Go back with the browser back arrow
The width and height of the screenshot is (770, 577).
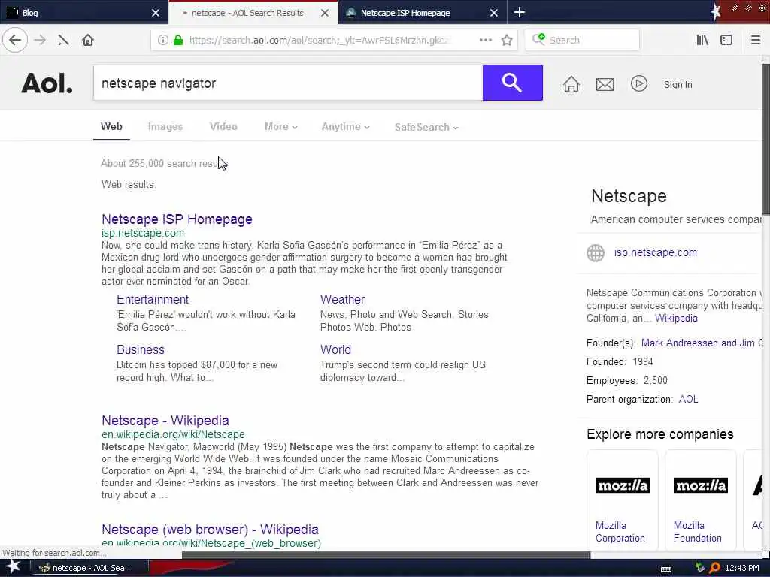[15, 40]
